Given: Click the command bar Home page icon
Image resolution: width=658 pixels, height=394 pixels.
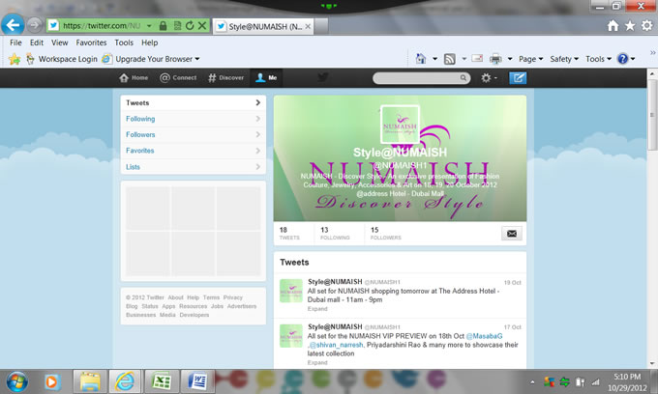Looking at the screenshot, I should (x=421, y=59).
